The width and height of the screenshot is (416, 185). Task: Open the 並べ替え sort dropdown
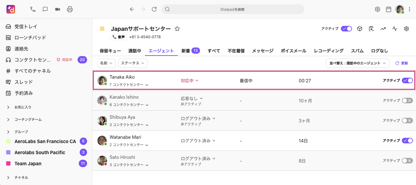point(358,63)
